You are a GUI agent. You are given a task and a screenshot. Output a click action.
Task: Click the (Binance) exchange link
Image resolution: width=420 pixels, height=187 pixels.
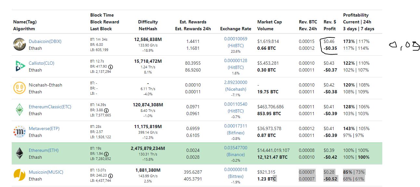coord(236,154)
